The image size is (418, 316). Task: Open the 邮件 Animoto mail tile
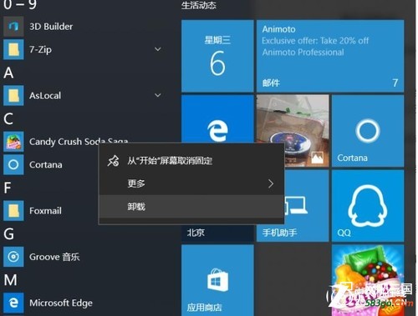click(x=330, y=56)
